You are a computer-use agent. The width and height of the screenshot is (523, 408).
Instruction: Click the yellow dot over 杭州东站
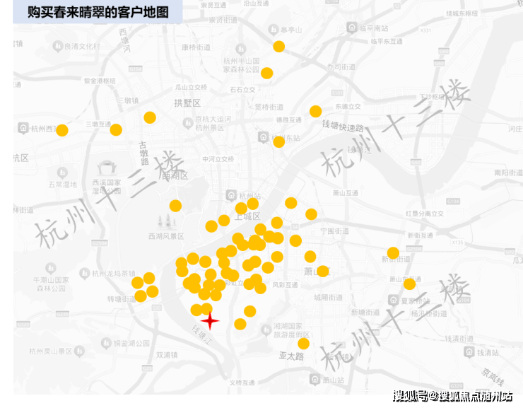[x=278, y=141]
